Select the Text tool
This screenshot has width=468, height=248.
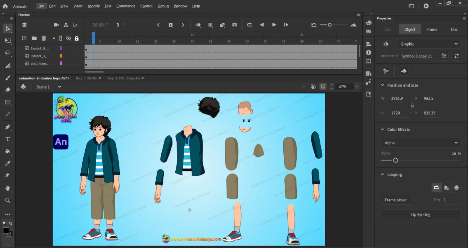point(8,139)
